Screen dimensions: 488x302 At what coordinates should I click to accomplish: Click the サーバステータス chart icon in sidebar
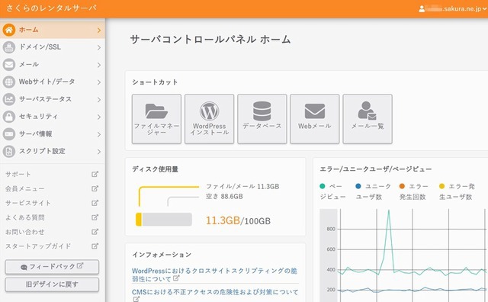(9, 99)
